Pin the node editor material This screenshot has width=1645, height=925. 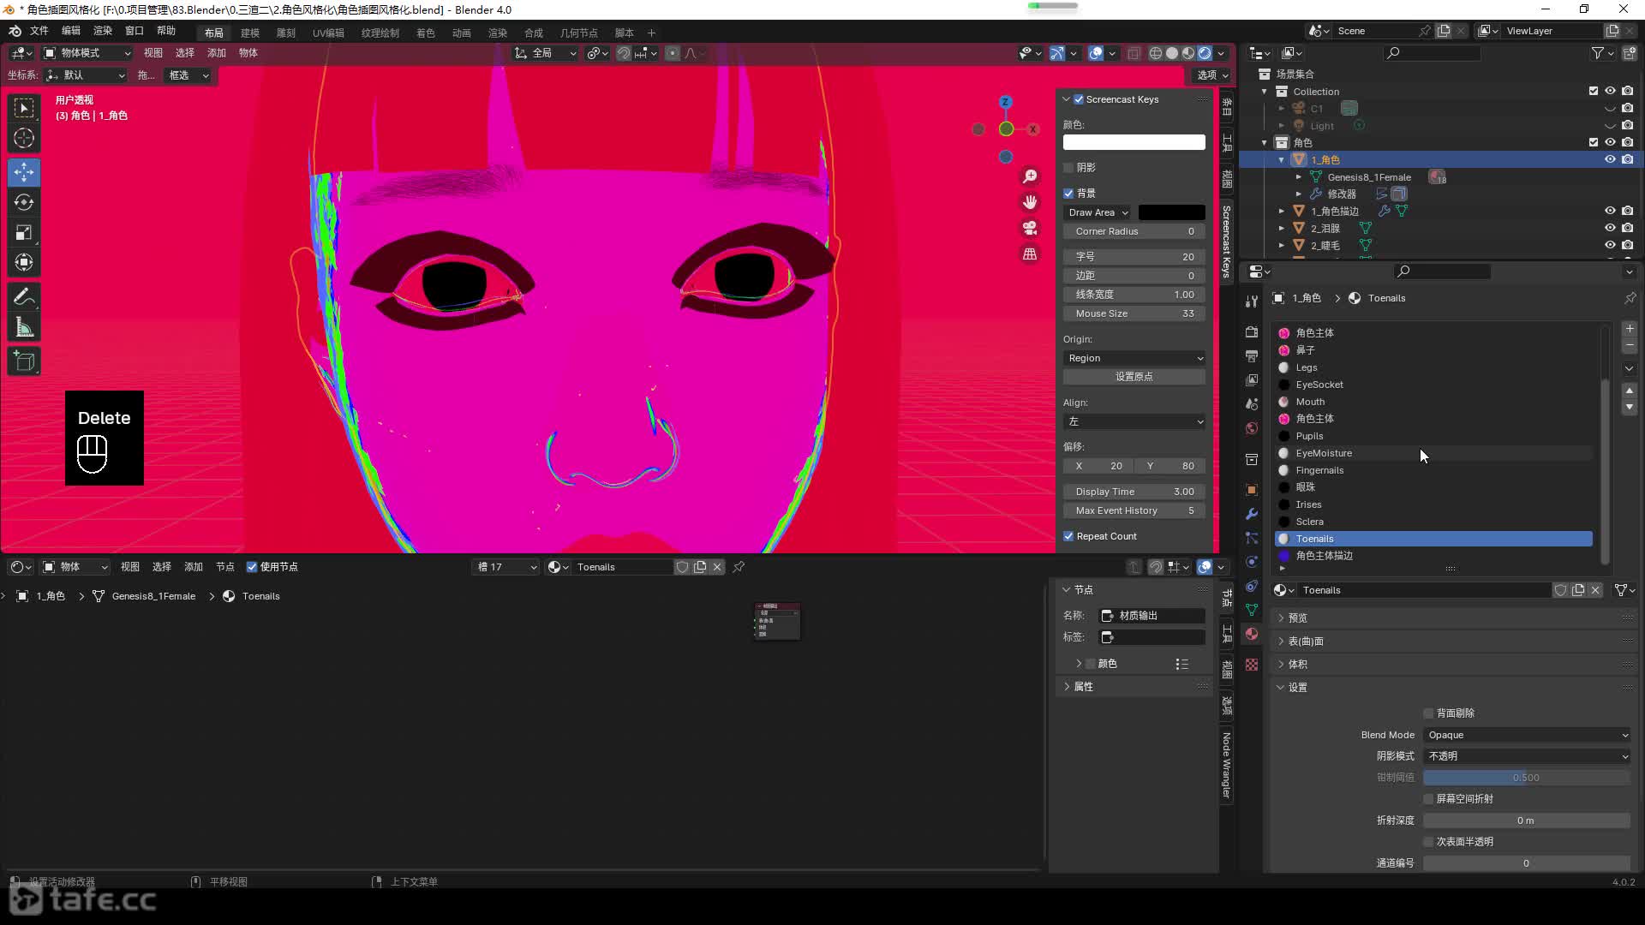click(x=739, y=567)
